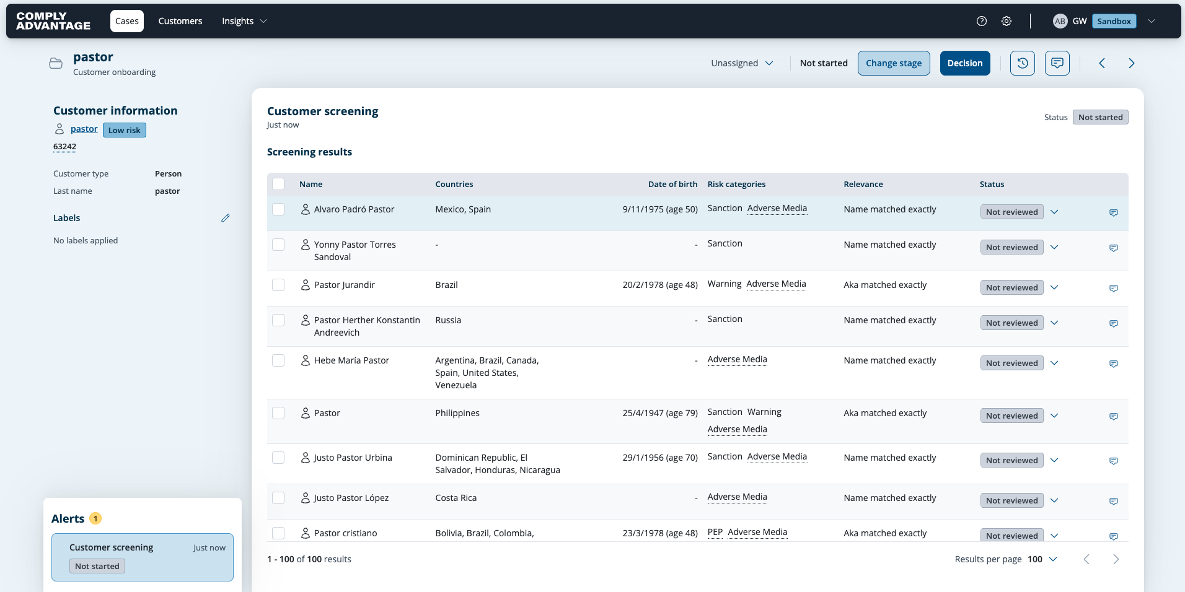Open status dropdown for Hebe María Pastor
The height and width of the screenshot is (592, 1185).
[1054, 363]
